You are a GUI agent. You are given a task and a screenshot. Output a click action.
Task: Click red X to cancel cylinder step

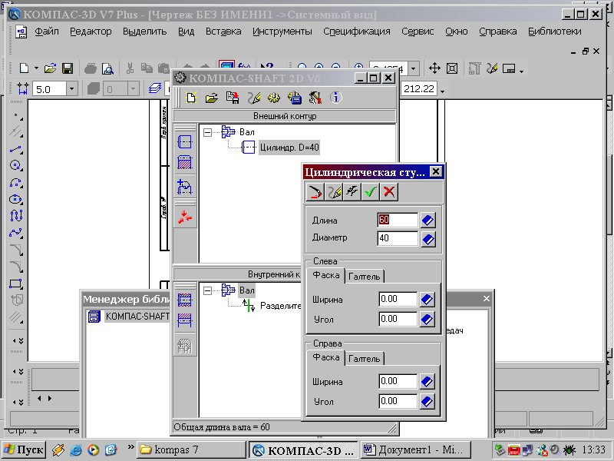pos(389,191)
